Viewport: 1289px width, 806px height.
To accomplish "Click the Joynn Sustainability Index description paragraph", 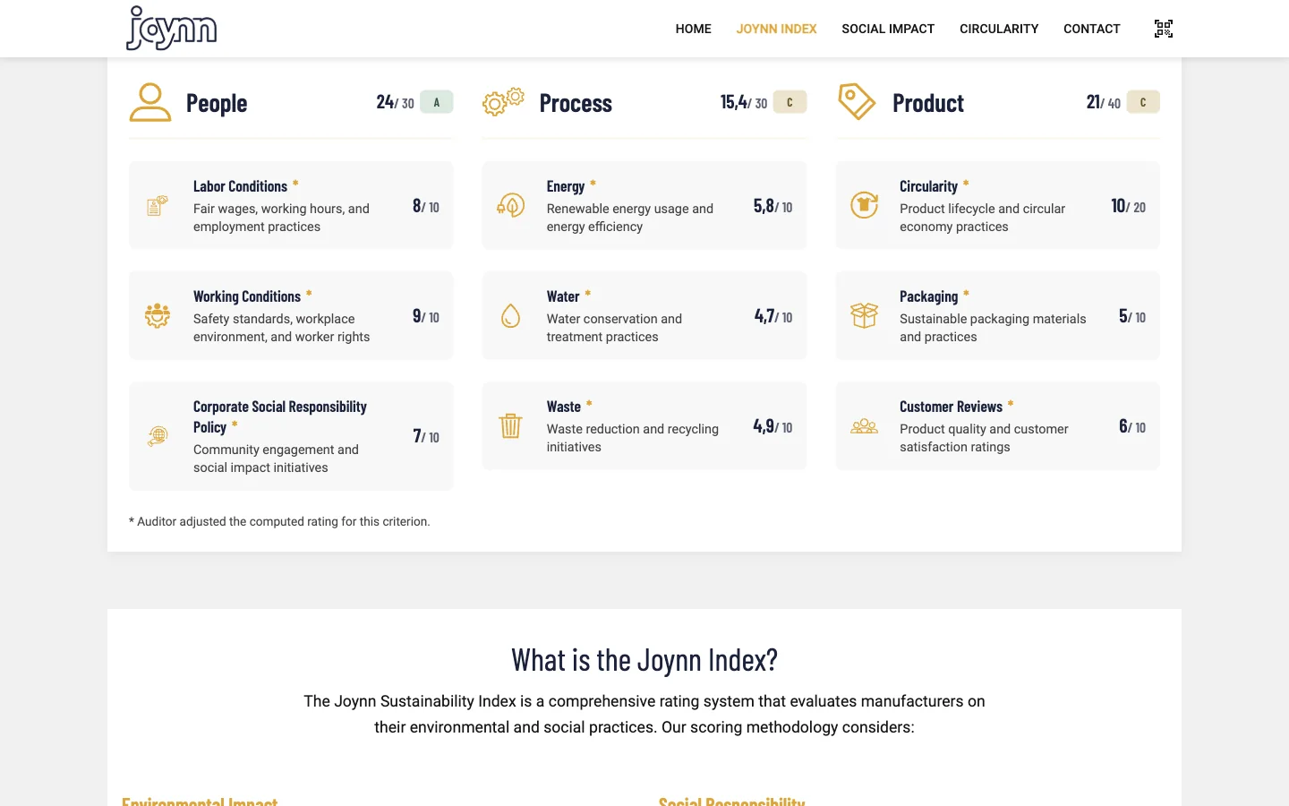I will [644, 714].
